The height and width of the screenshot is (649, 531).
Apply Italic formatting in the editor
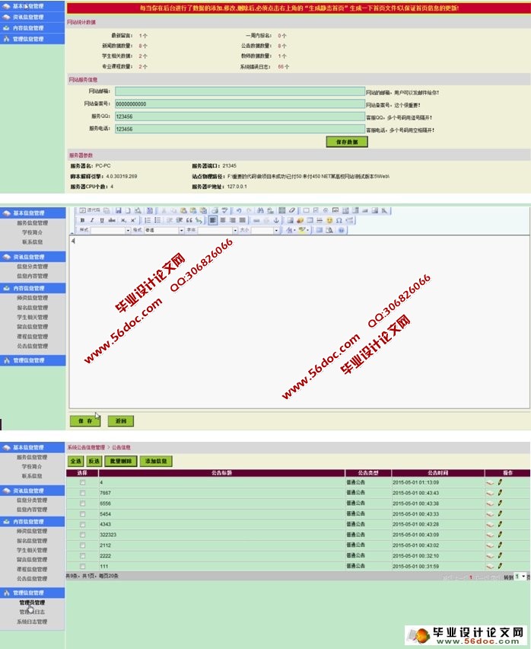92,220
